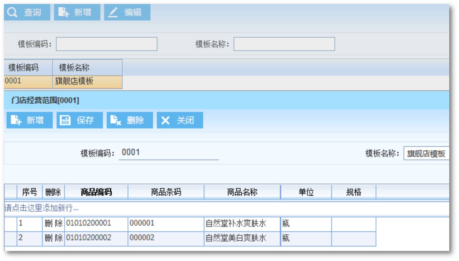The image size is (459, 261).
Task: Click product name 自然堂美白爽肤水
Action: tap(242, 239)
